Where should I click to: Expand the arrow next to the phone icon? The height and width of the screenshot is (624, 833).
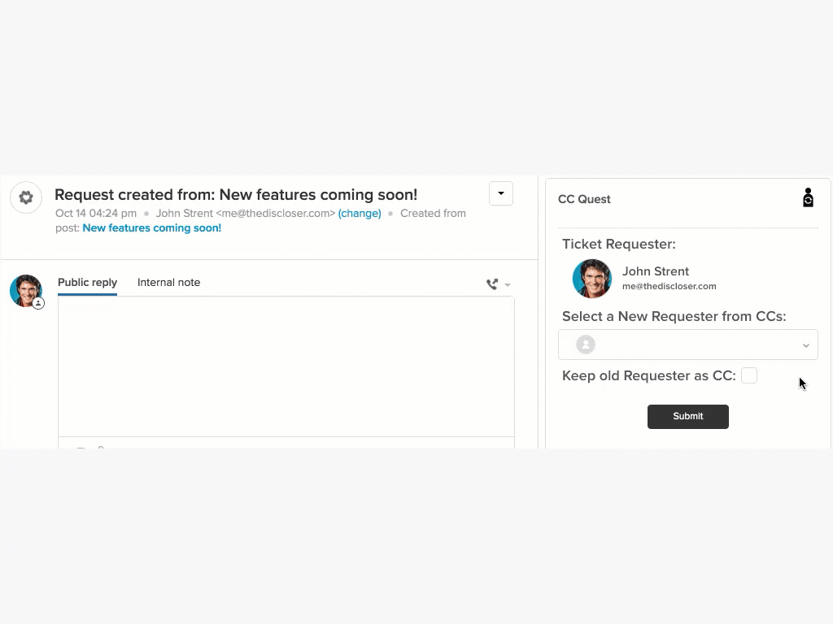tap(508, 285)
